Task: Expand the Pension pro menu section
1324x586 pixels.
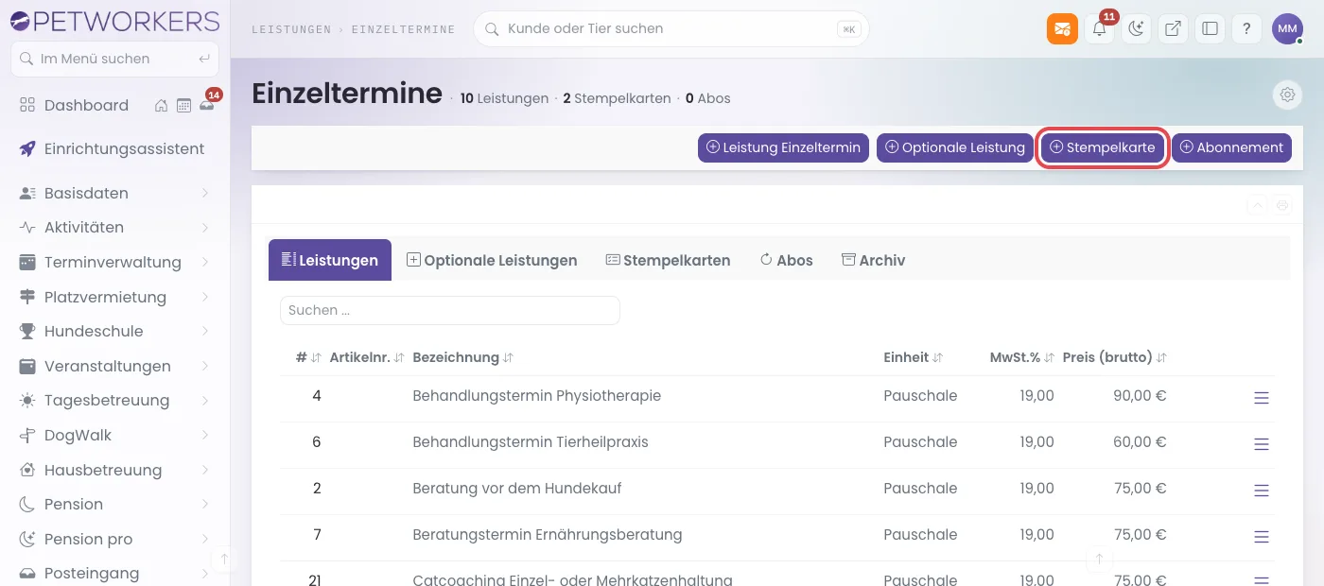Action: [x=114, y=539]
